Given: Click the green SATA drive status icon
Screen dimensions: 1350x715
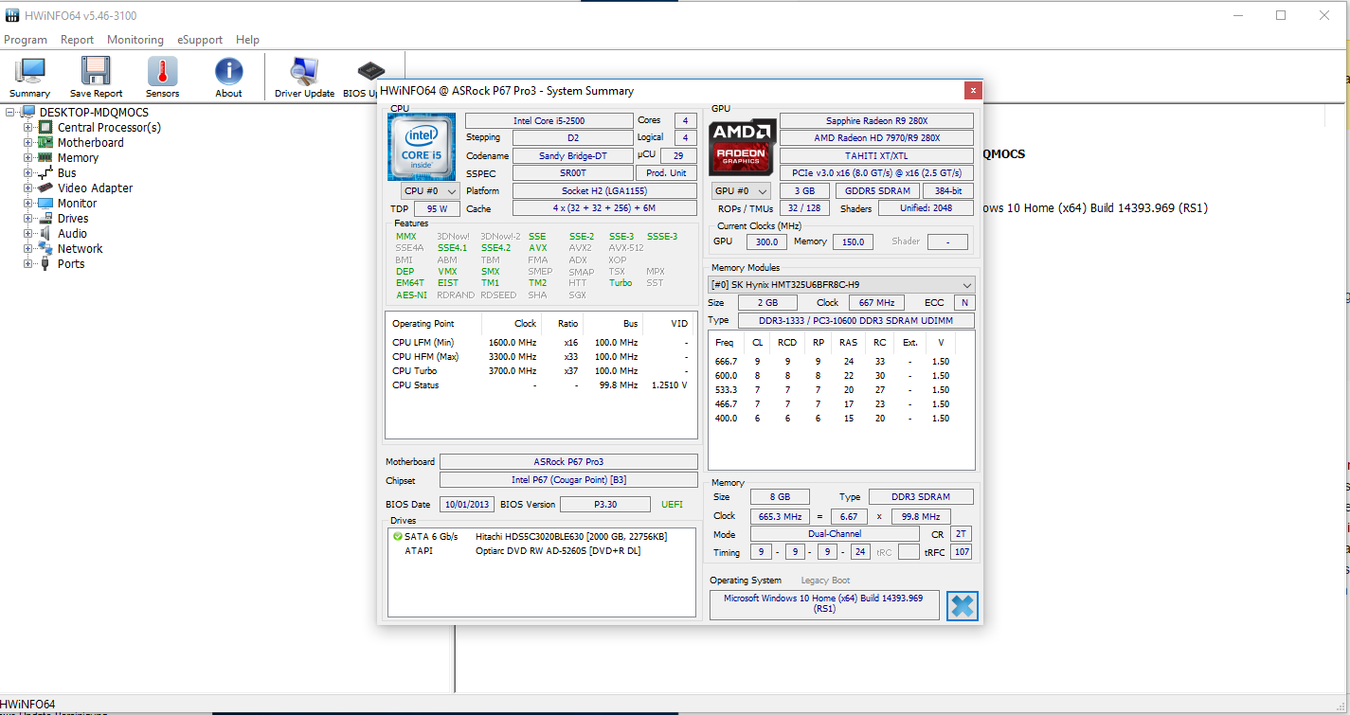Looking at the screenshot, I should (x=398, y=537).
